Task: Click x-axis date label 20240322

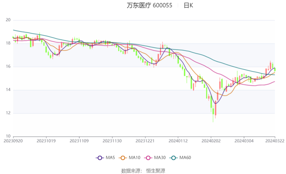Action: tap(275, 141)
